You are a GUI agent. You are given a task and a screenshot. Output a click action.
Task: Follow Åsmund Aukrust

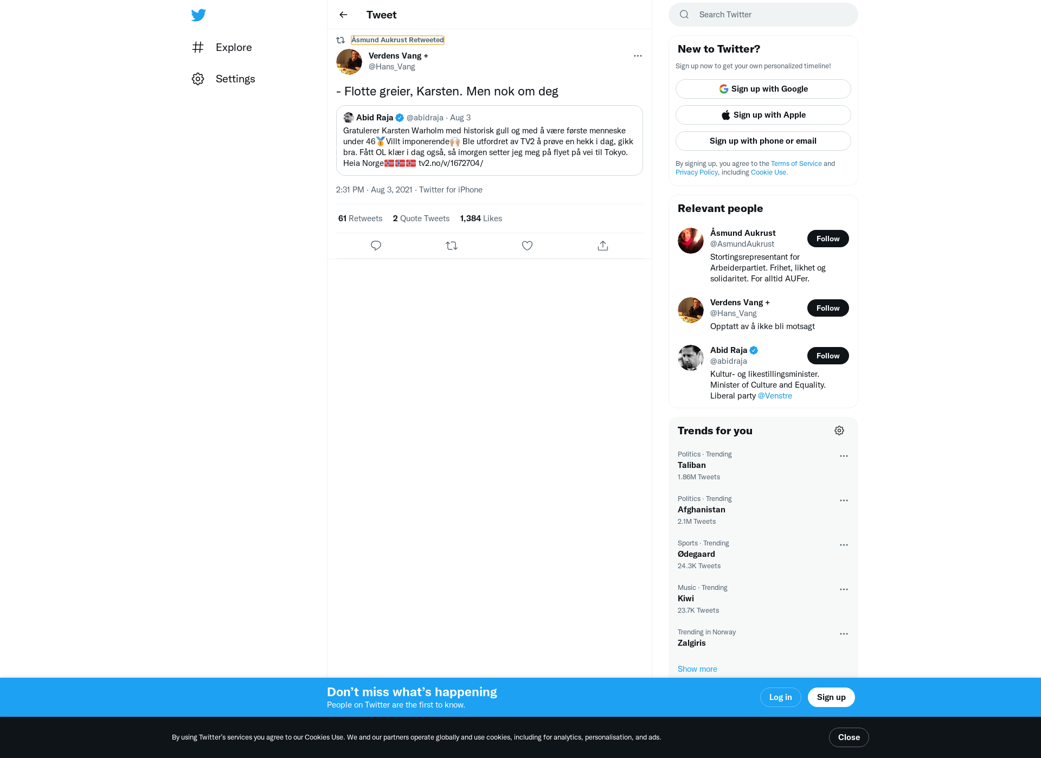[828, 239]
